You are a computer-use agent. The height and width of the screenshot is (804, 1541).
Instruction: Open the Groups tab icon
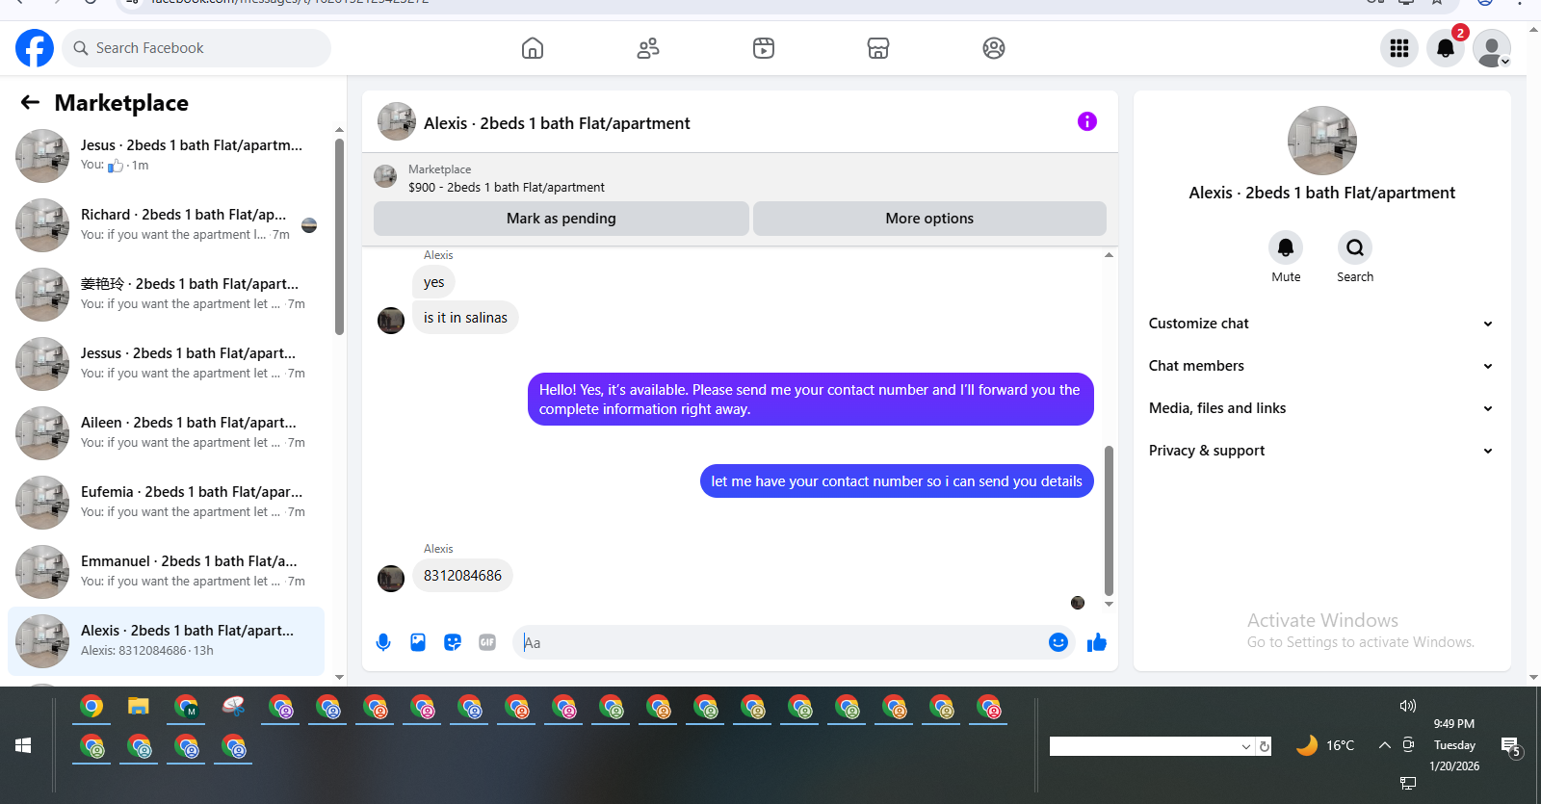point(994,48)
